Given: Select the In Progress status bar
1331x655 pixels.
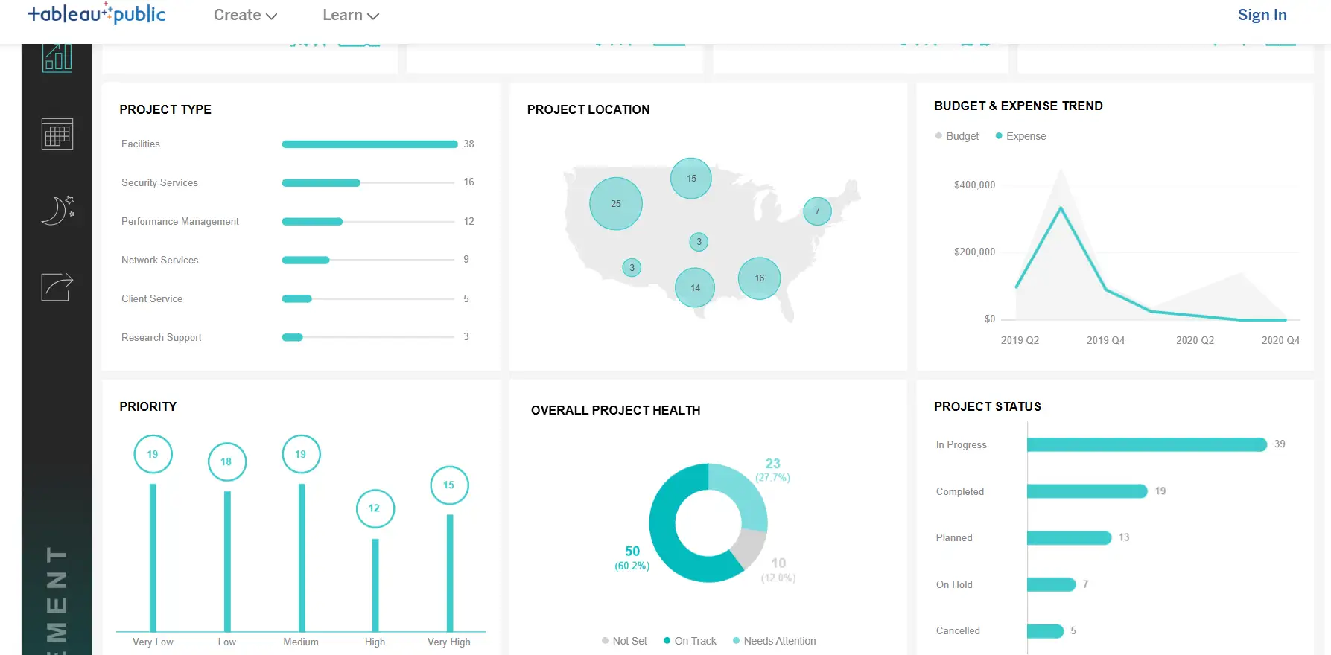Looking at the screenshot, I should coord(1147,444).
